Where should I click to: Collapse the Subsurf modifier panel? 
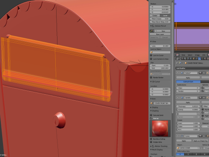click(x=178, y=73)
